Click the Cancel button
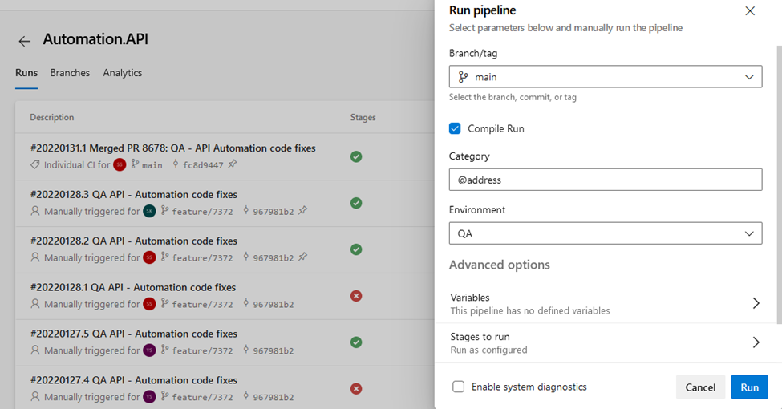The height and width of the screenshot is (409, 782). pos(700,387)
